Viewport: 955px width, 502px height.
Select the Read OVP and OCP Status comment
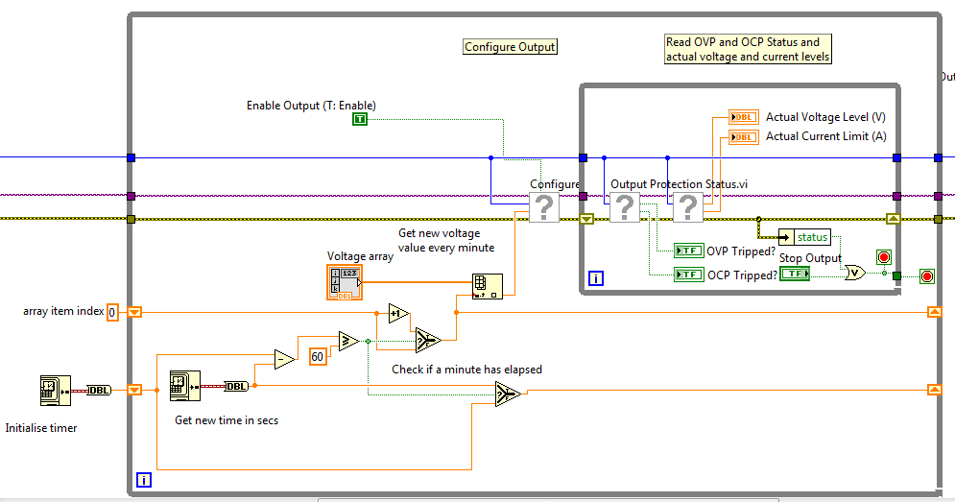point(748,49)
